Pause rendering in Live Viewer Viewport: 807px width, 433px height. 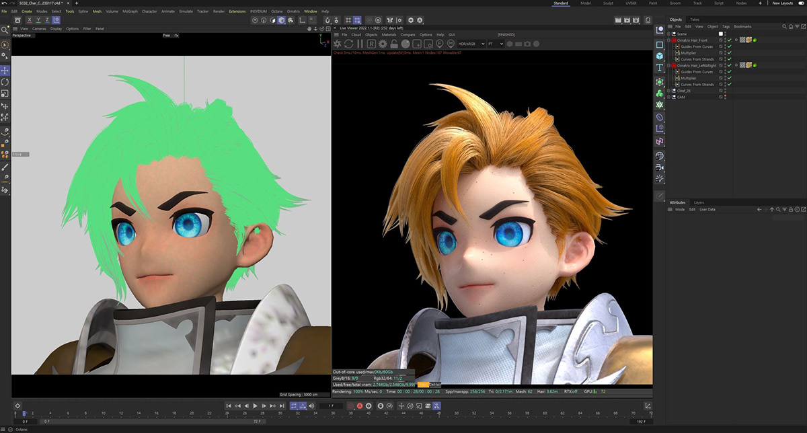click(x=360, y=44)
